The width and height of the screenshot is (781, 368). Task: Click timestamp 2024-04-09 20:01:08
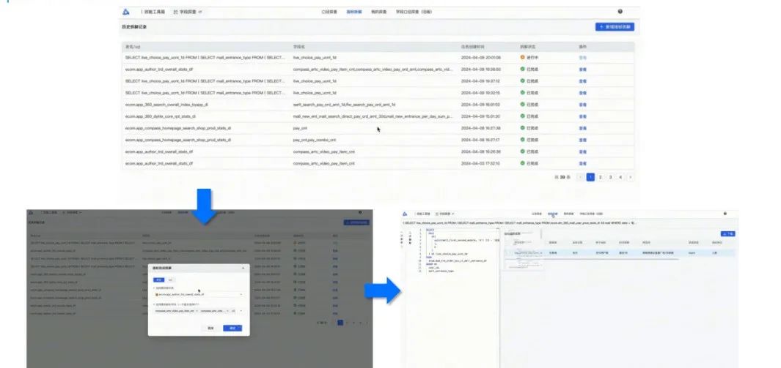(x=480, y=58)
